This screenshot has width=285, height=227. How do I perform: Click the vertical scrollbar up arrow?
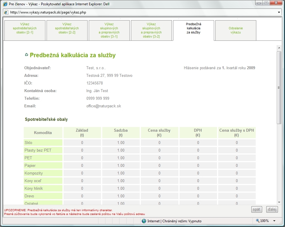point(279,48)
